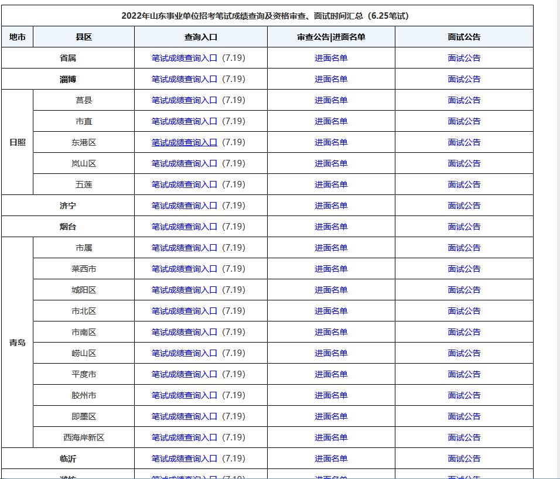Open 笔试成绩查询入口 for 济宁
The width and height of the screenshot is (560, 479).
click(185, 205)
